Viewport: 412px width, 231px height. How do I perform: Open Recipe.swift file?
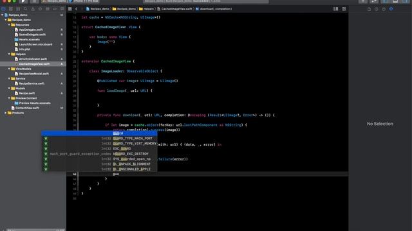(x=27, y=93)
